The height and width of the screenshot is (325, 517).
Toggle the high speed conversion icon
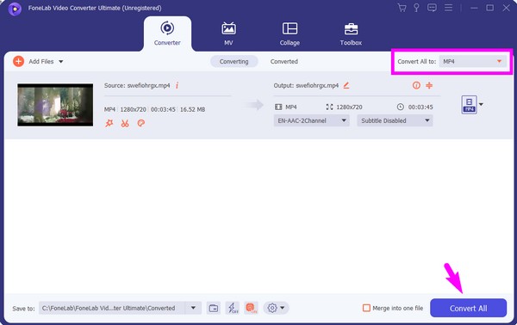(252, 308)
